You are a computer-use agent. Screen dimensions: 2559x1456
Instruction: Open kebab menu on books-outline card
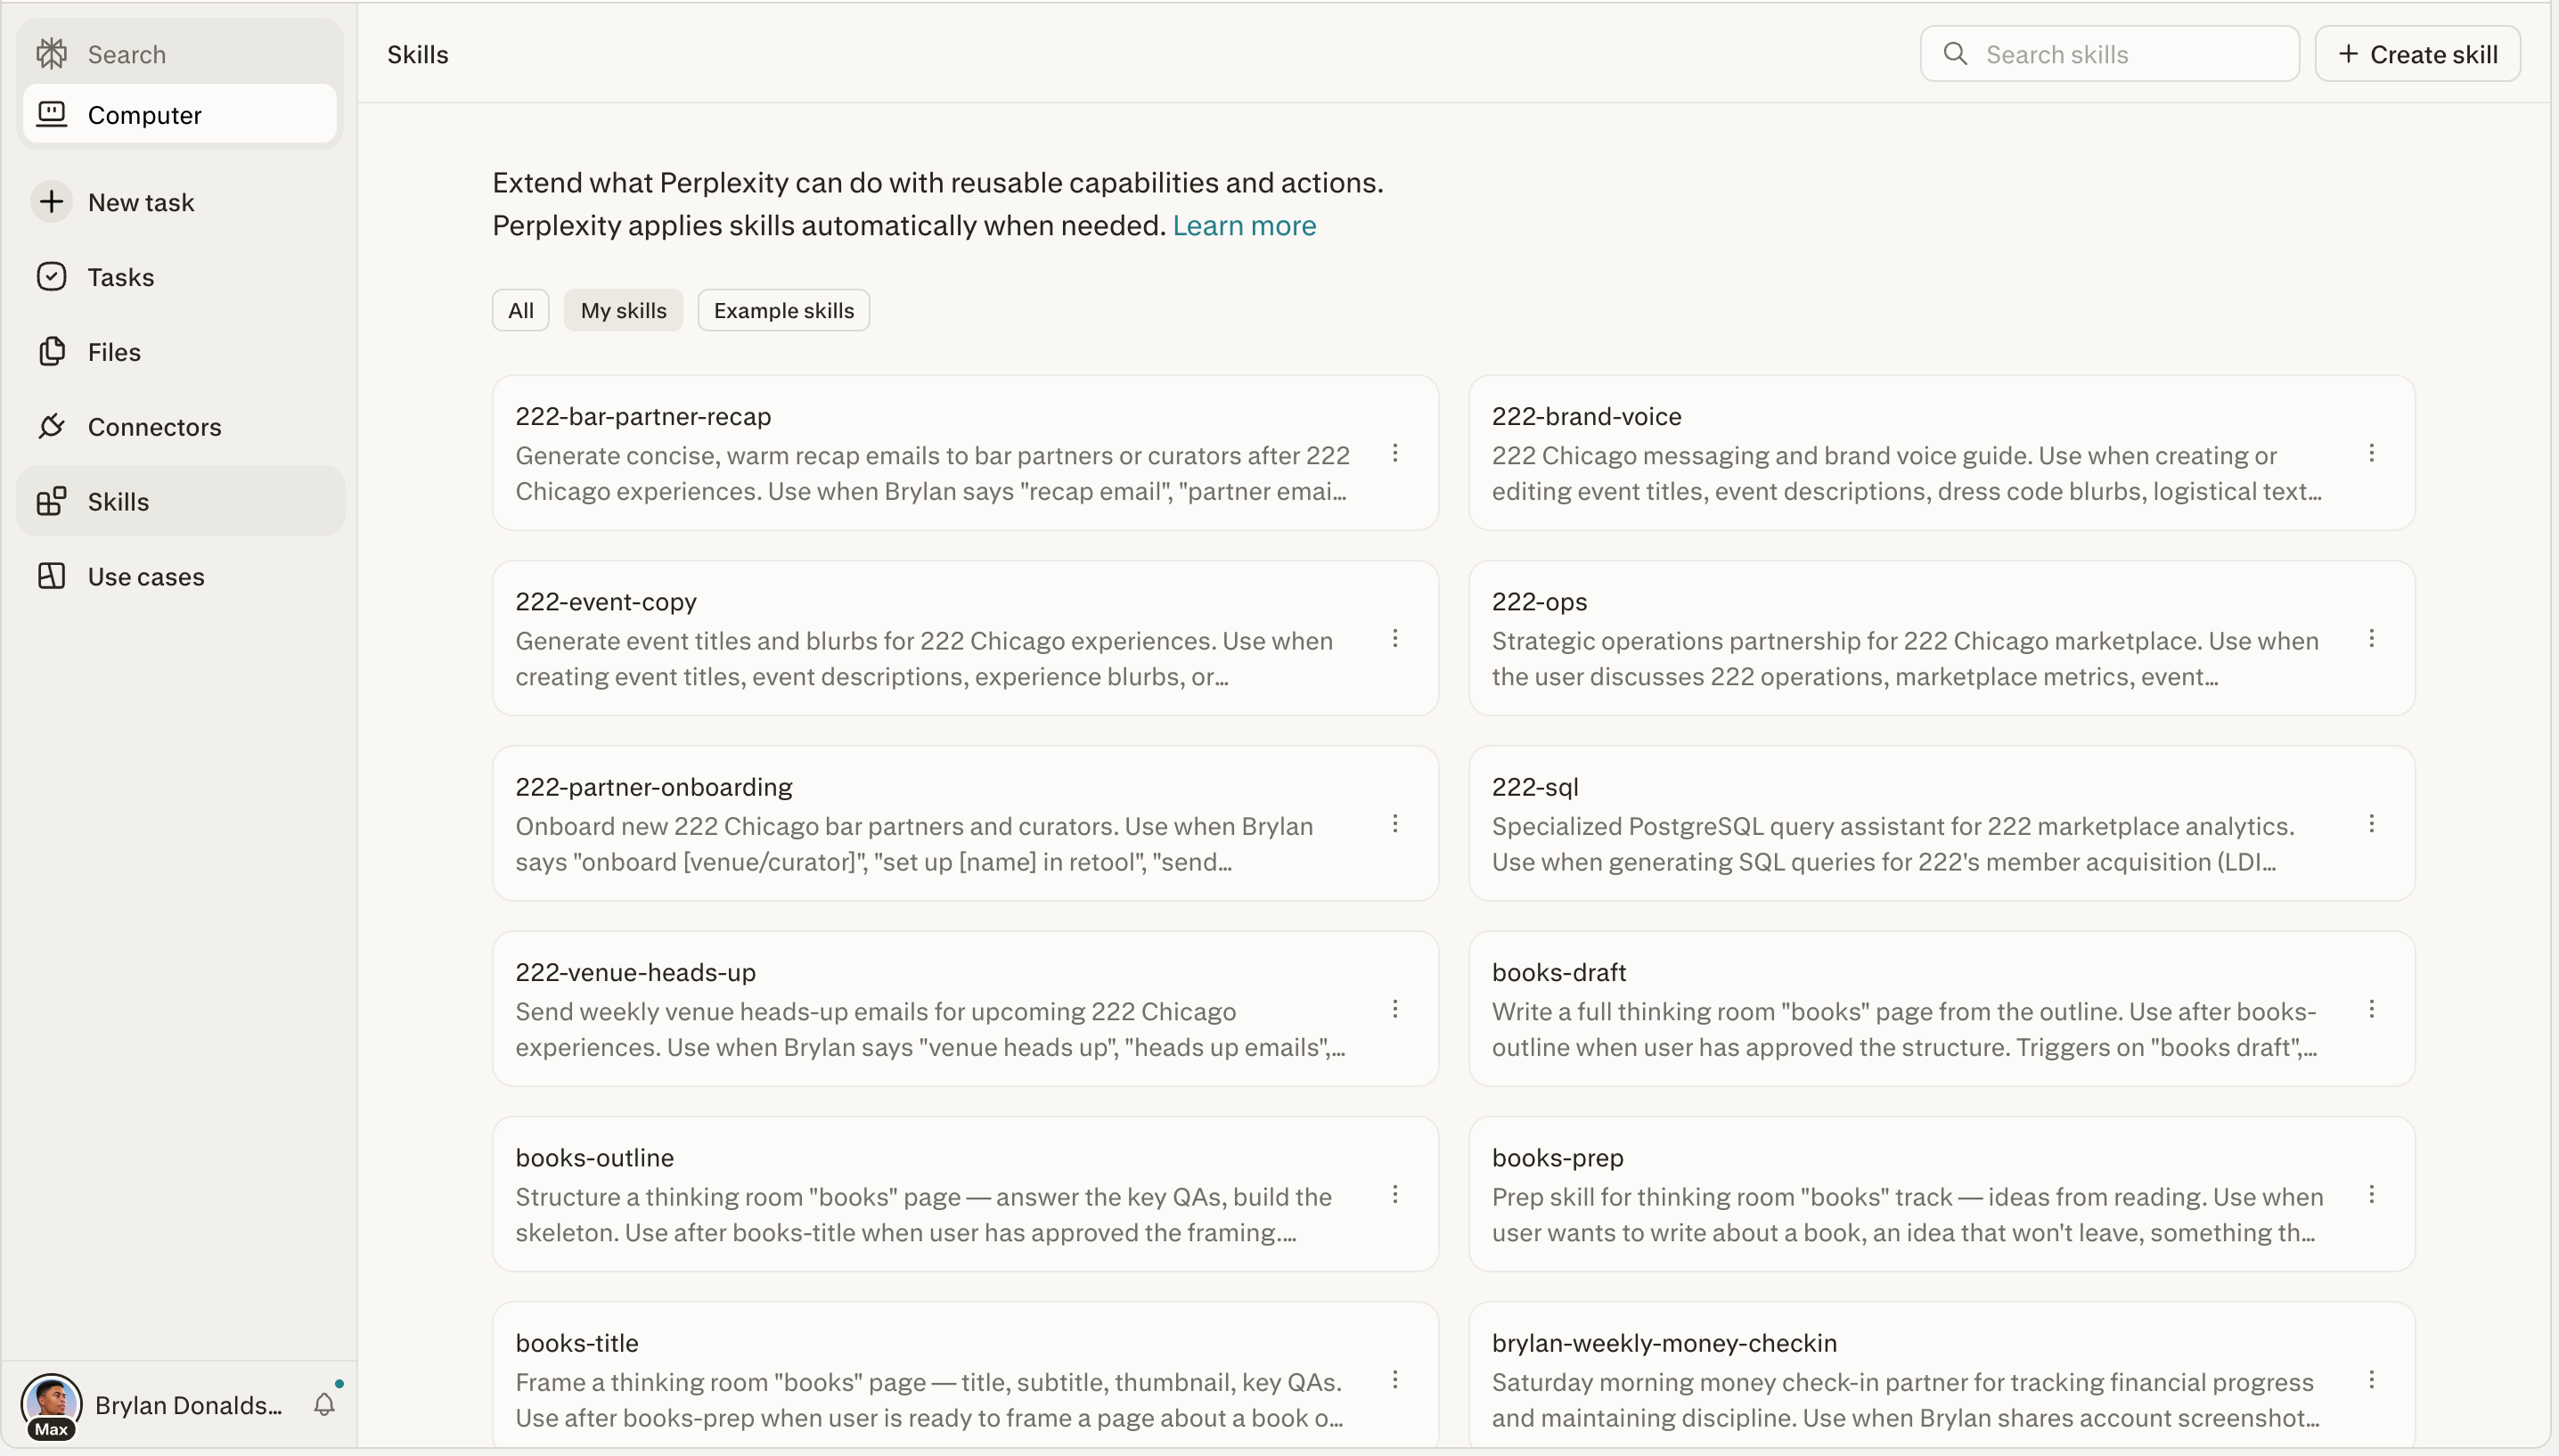pos(1395,1194)
